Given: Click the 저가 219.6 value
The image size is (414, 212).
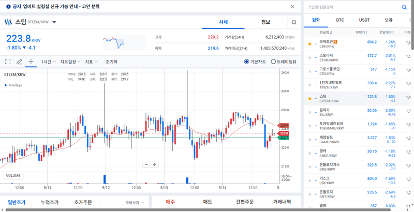Looking at the screenshot, I should (213, 48).
